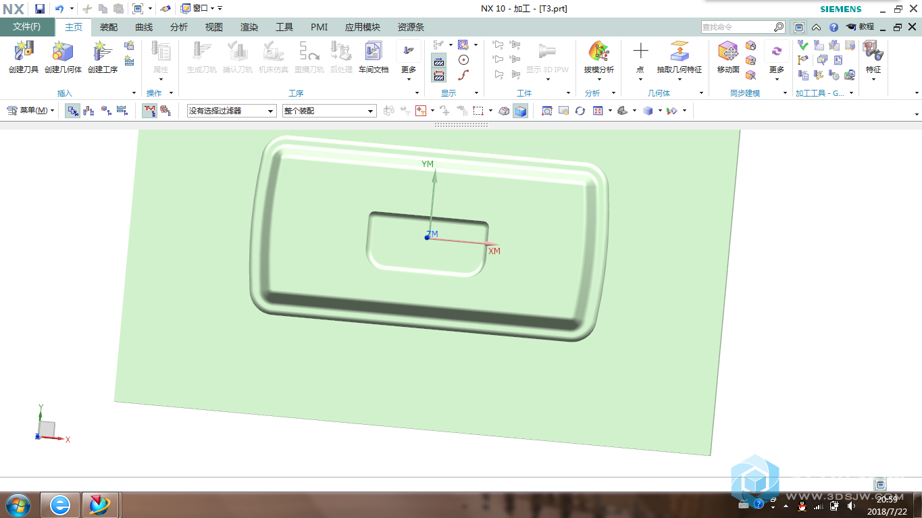Screen dimensions: 922x518
Task: Open the Entire Assembly (整个装配) scope dropdown
Action: pyautogui.click(x=329, y=111)
